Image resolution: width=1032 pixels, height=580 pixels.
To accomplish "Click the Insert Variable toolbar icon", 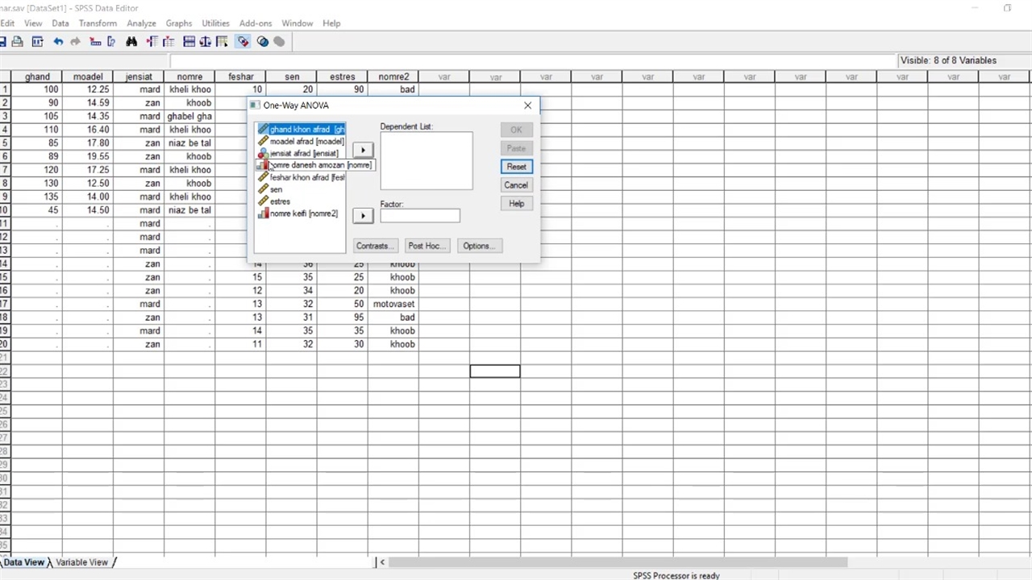I will click(x=169, y=42).
